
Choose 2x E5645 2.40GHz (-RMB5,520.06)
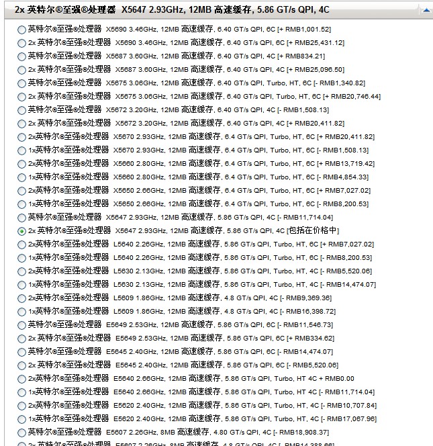(21, 365)
